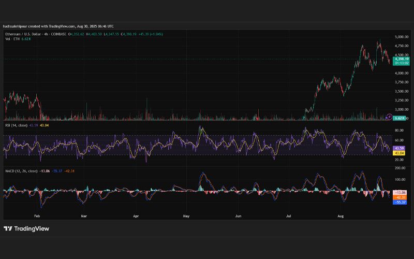This screenshot has height=259, width=414.
Task: Click the 4,000.00 price axis label
Action: [x=402, y=73]
